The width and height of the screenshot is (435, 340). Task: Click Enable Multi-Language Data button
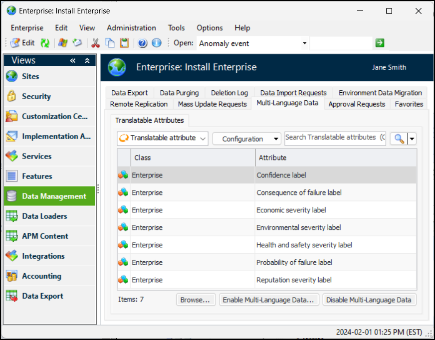pyautogui.click(x=268, y=300)
